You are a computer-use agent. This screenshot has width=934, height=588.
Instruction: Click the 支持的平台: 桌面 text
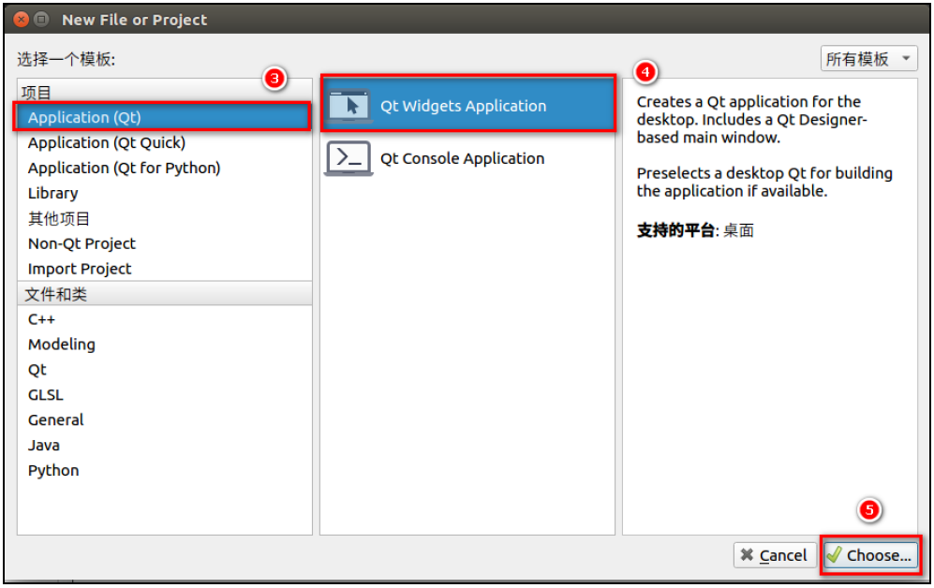[x=695, y=230]
